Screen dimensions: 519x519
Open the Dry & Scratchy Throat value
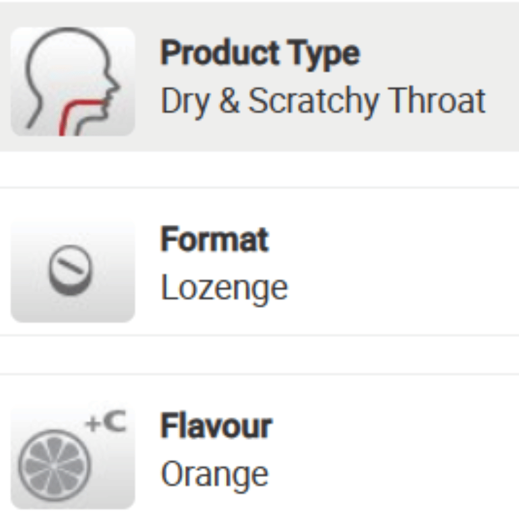click(323, 101)
